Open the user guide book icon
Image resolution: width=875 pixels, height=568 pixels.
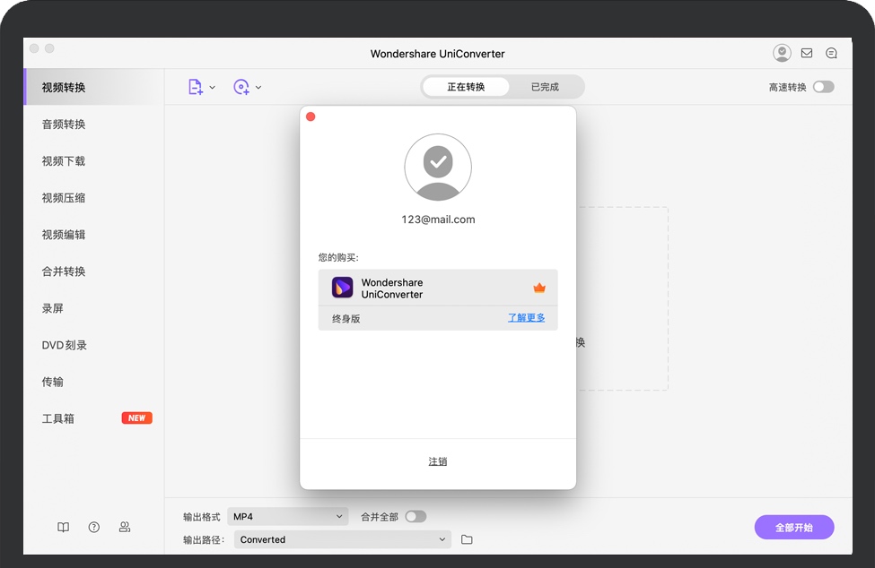tap(64, 527)
